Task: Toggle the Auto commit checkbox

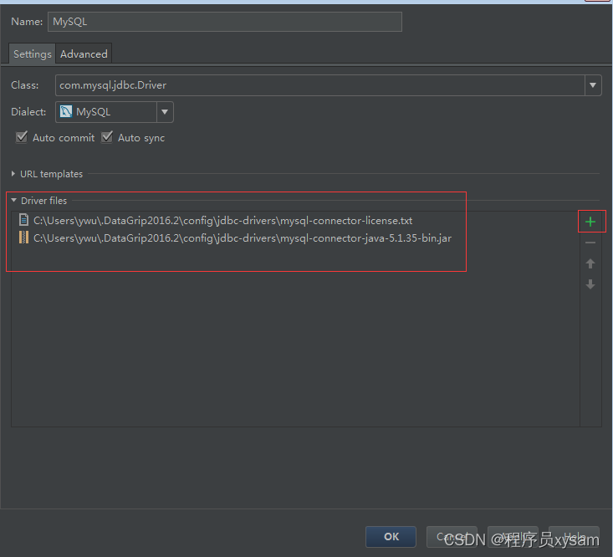Action: click(x=22, y=137)
